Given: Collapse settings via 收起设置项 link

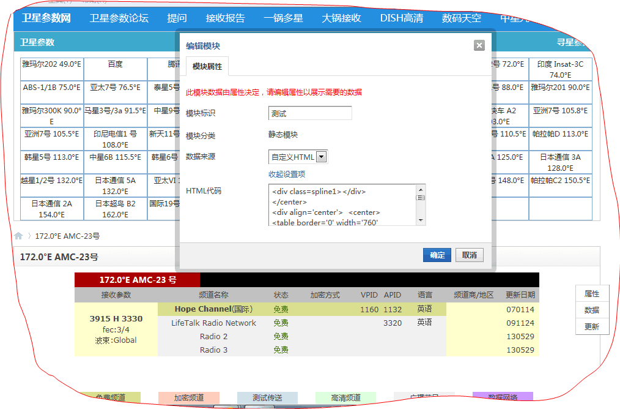Looking at the screenshot, I should [x=287, y=174].
